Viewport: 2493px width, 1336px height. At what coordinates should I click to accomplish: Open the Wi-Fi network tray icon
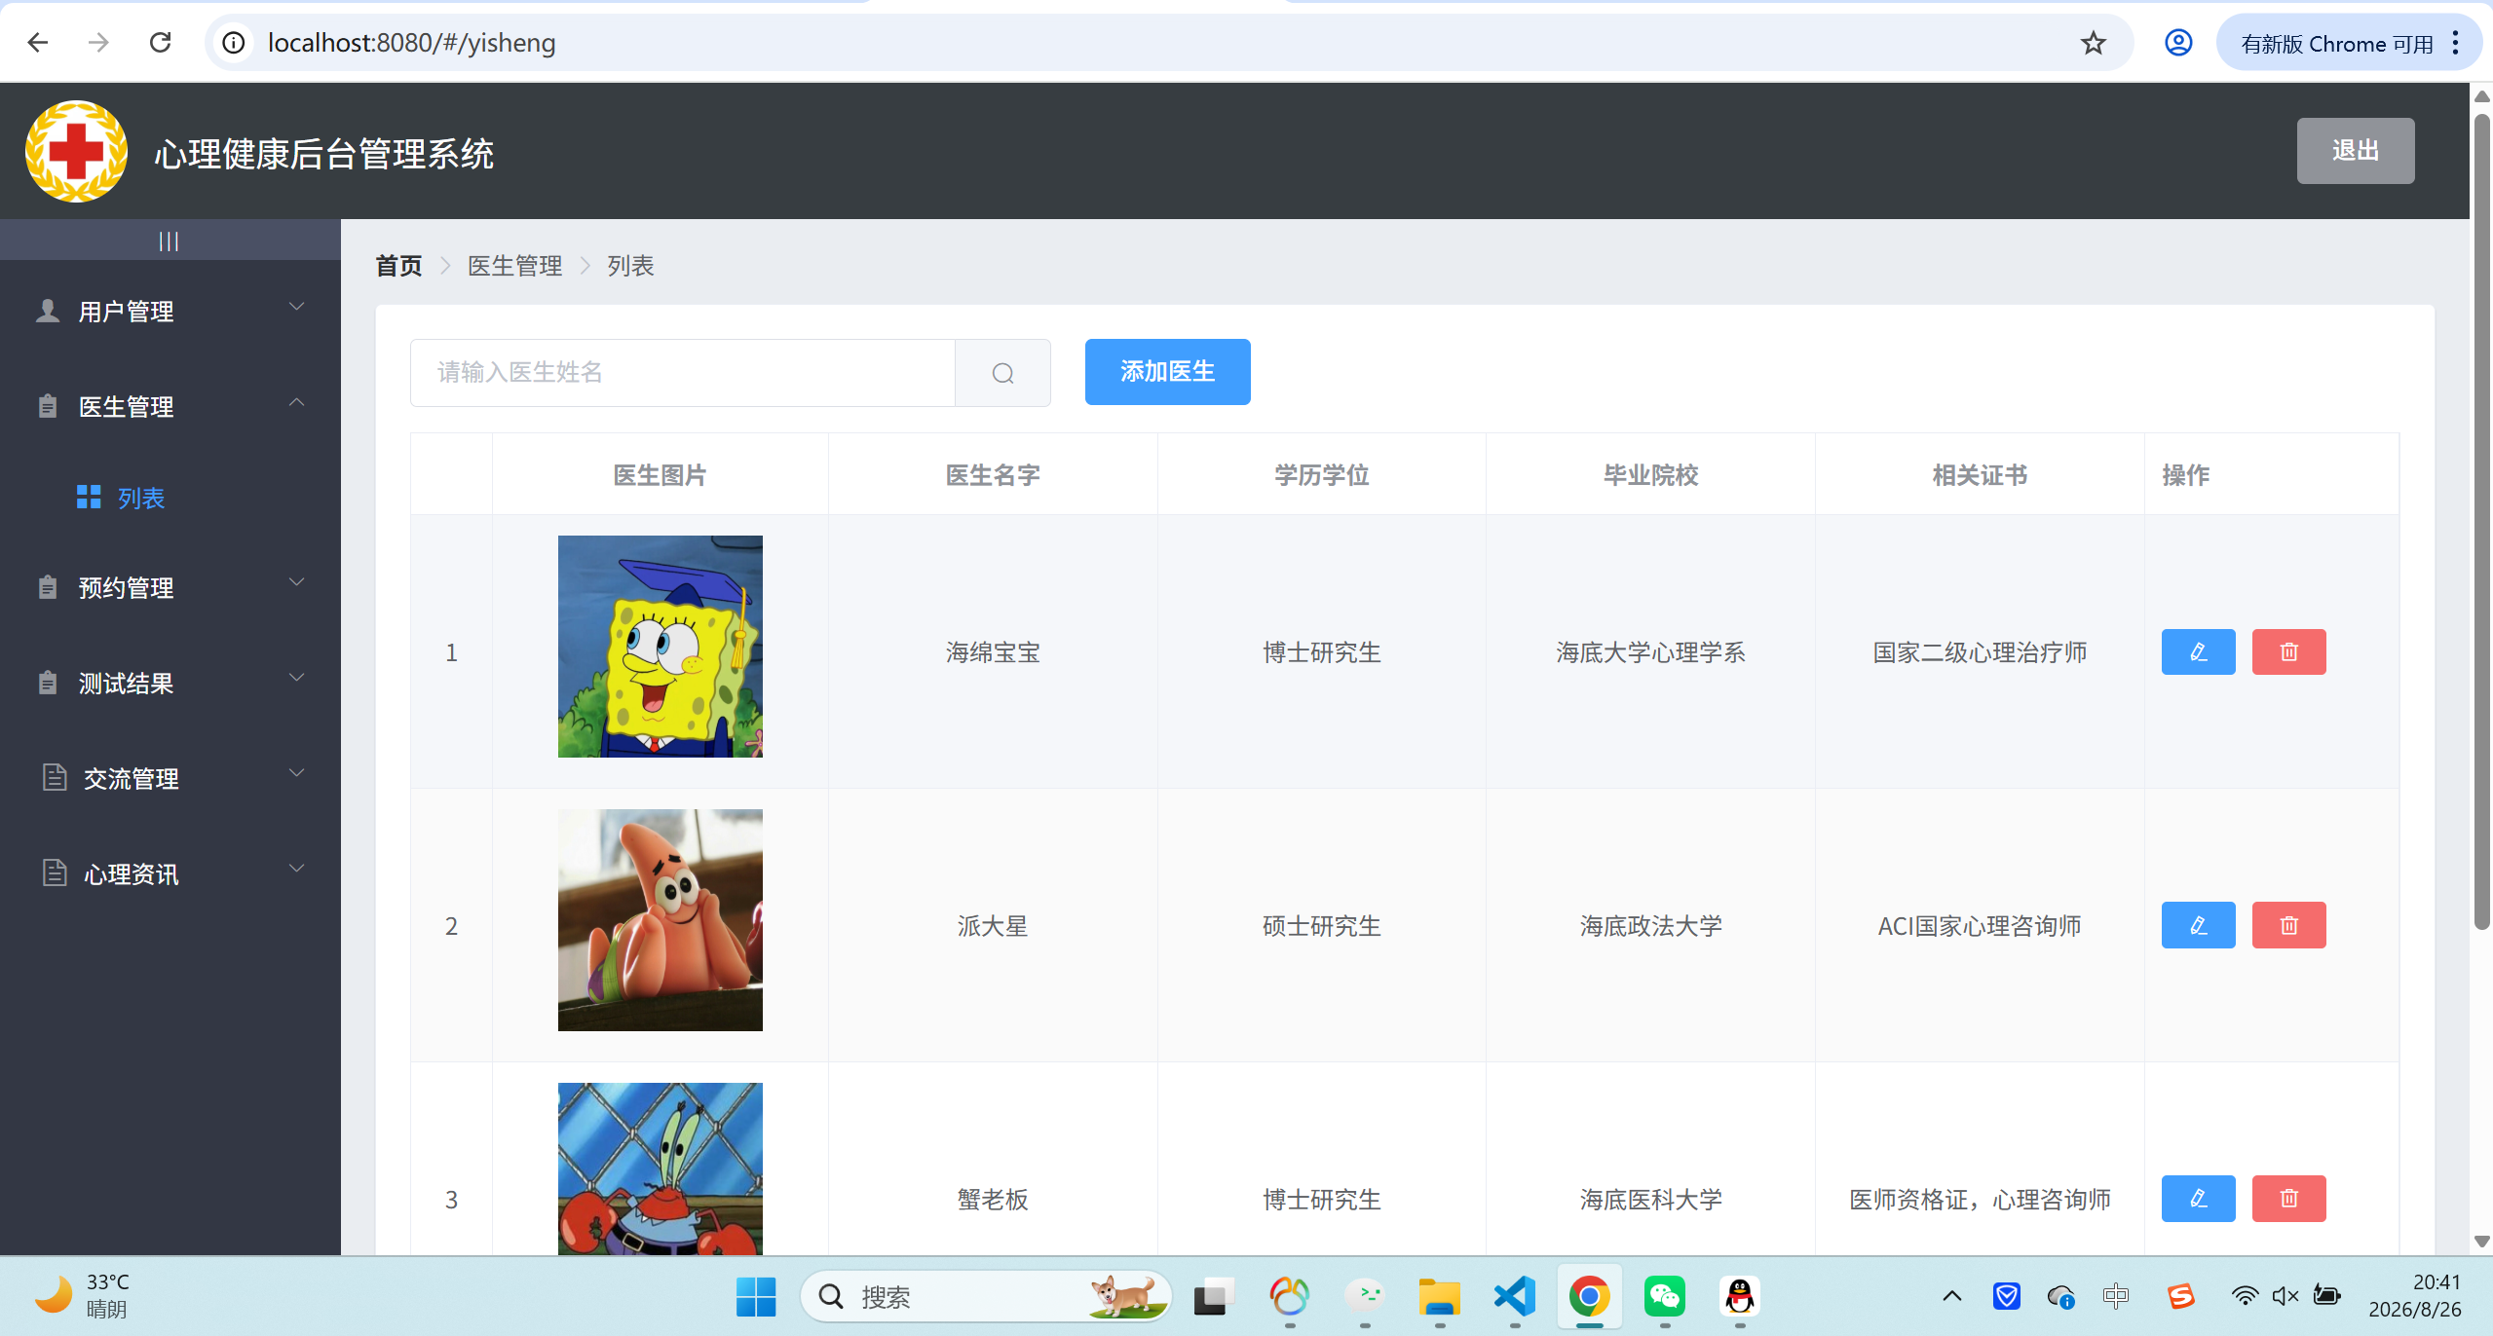(2245, 1295)
